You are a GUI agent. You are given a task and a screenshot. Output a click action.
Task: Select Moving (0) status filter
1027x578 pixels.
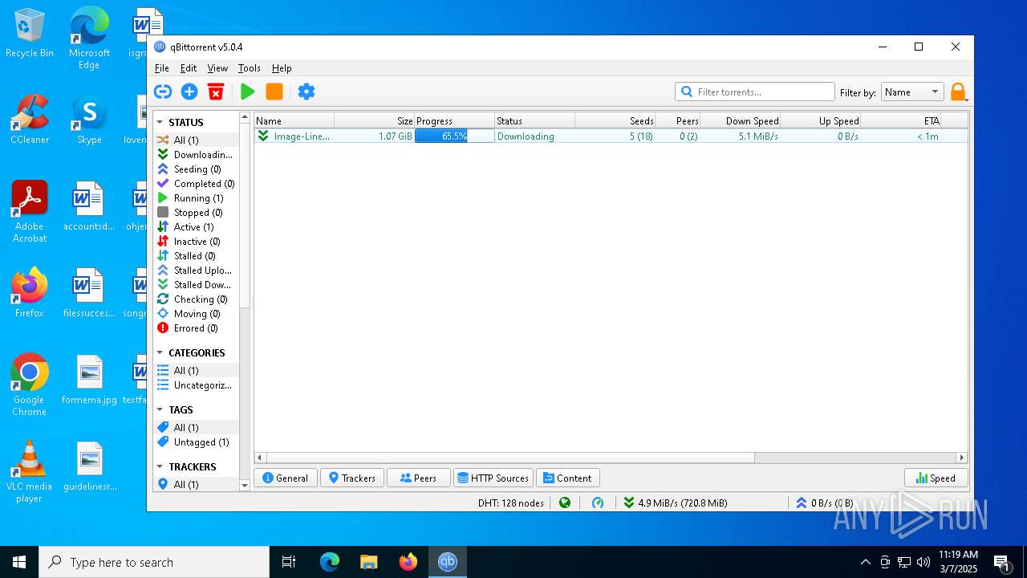coord(196,313)
